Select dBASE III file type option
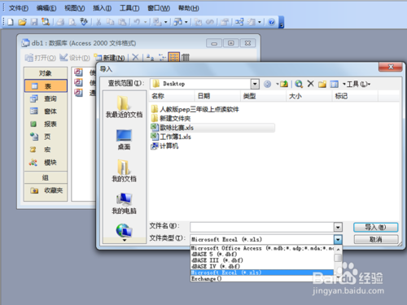This screenshot has height=305, width=407. pyautogui.click(x=262, y=260)
